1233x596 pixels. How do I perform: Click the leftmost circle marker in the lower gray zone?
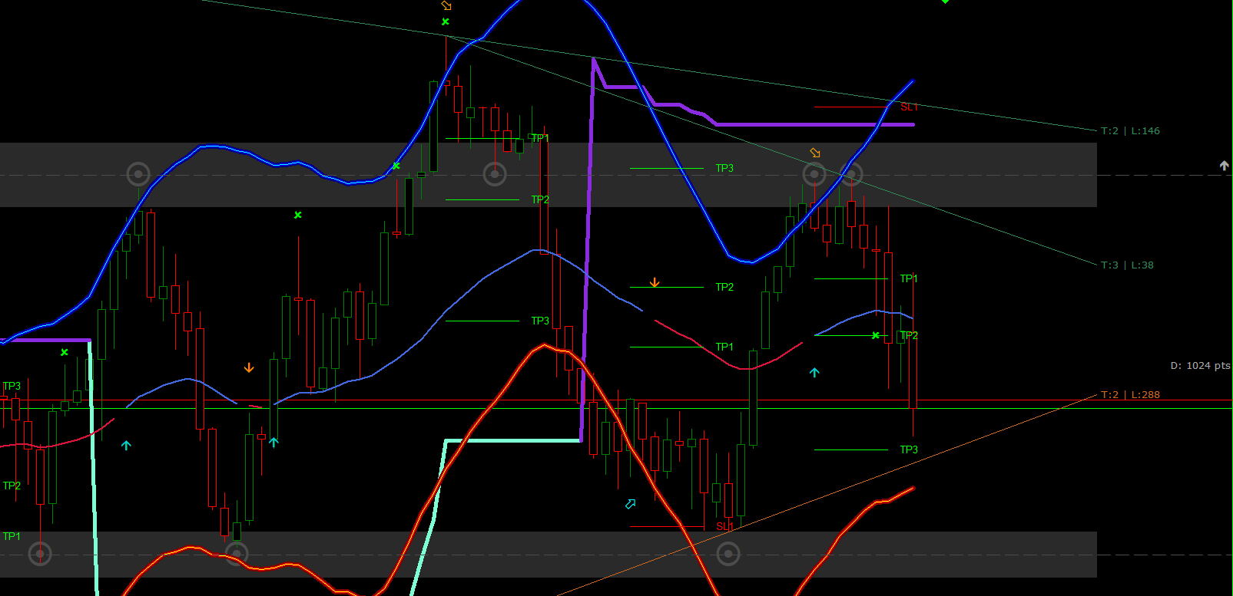(x=40, y=553)
